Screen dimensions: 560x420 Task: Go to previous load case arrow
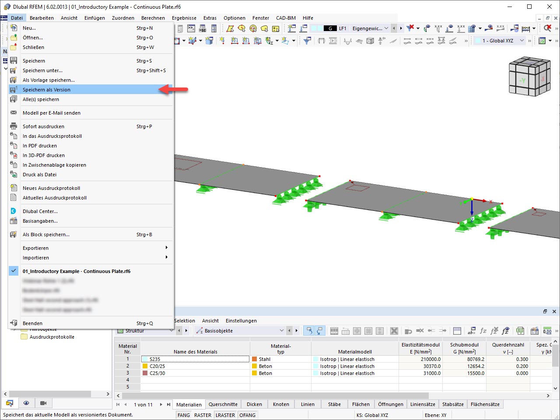394,28
